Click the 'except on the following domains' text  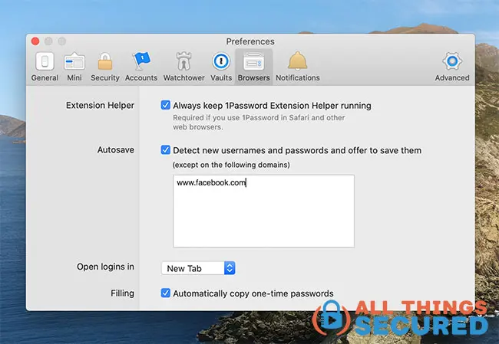coord(231,165)
